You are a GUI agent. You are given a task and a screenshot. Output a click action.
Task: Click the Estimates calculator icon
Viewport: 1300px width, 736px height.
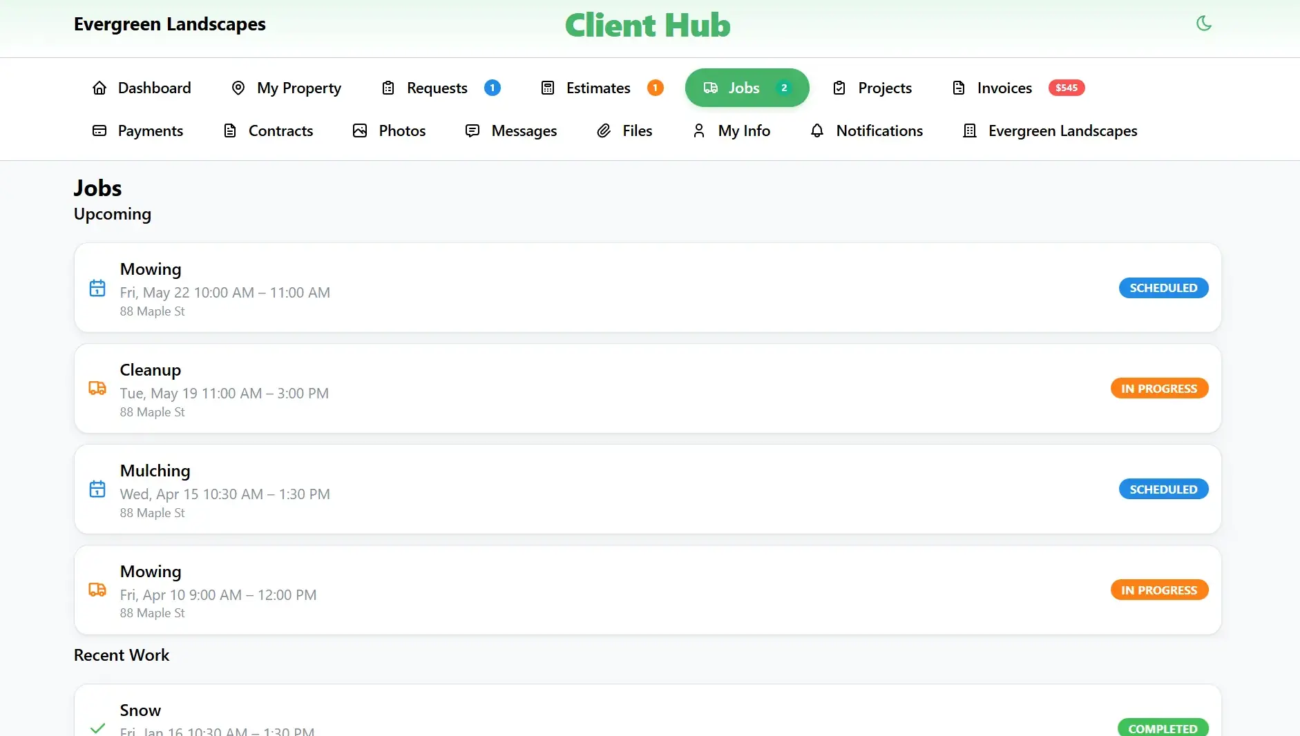(548, 88)
